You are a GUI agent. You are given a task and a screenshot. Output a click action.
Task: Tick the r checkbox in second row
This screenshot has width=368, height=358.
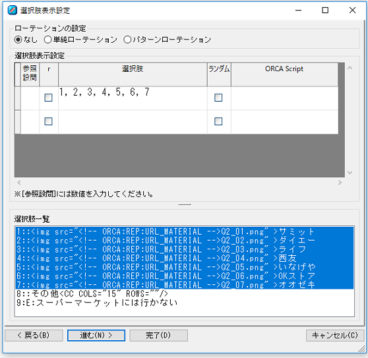coord(48,121)
